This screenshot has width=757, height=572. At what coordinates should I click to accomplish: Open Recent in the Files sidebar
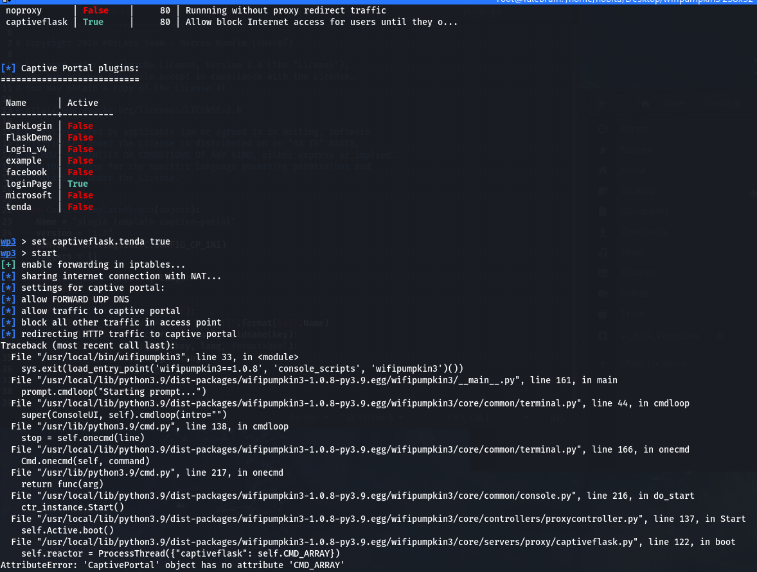[x=635, y=128]
